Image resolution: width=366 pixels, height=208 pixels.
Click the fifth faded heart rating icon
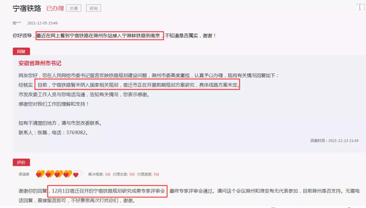point(77,174)
